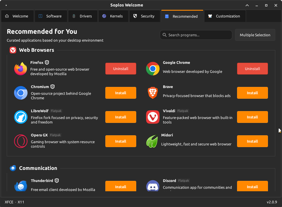Click the mouse icon on Drivers tab
The height and width of the screenshot is (207, 282).
(x=74, y=16)
